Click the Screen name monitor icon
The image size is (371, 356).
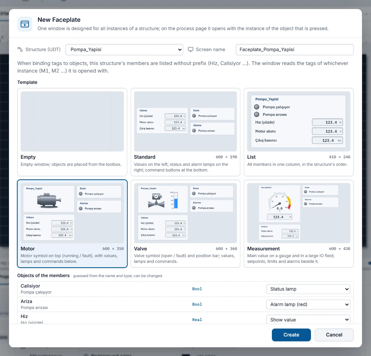190,50
